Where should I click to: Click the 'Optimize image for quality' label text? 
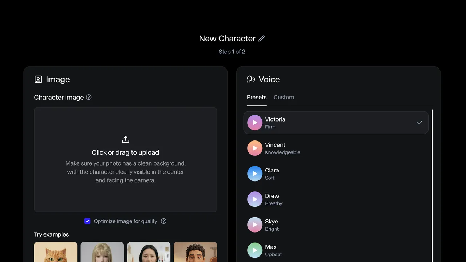coord(126,221)
